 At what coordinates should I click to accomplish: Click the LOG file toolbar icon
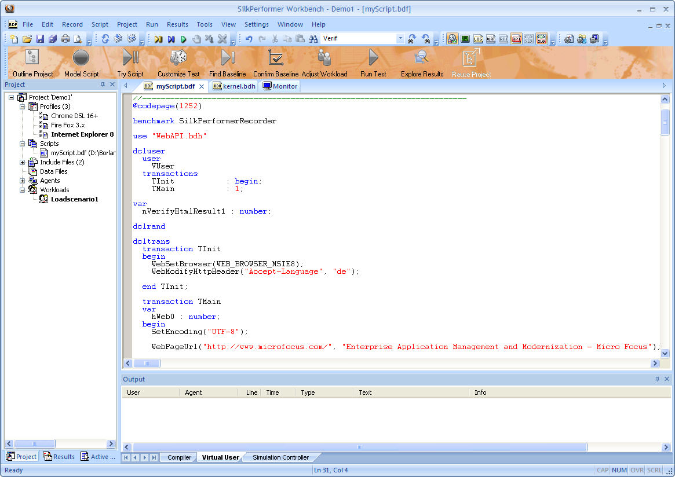[478, 39]
